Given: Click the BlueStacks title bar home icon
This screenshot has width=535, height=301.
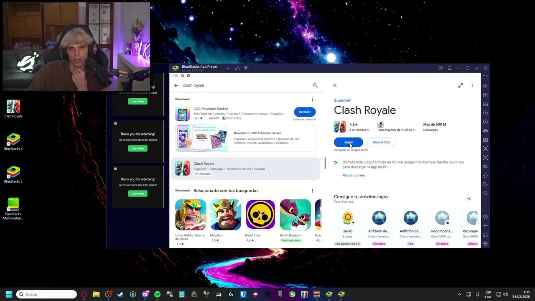Looking at the screenshot, I should (x=237, y=68).
